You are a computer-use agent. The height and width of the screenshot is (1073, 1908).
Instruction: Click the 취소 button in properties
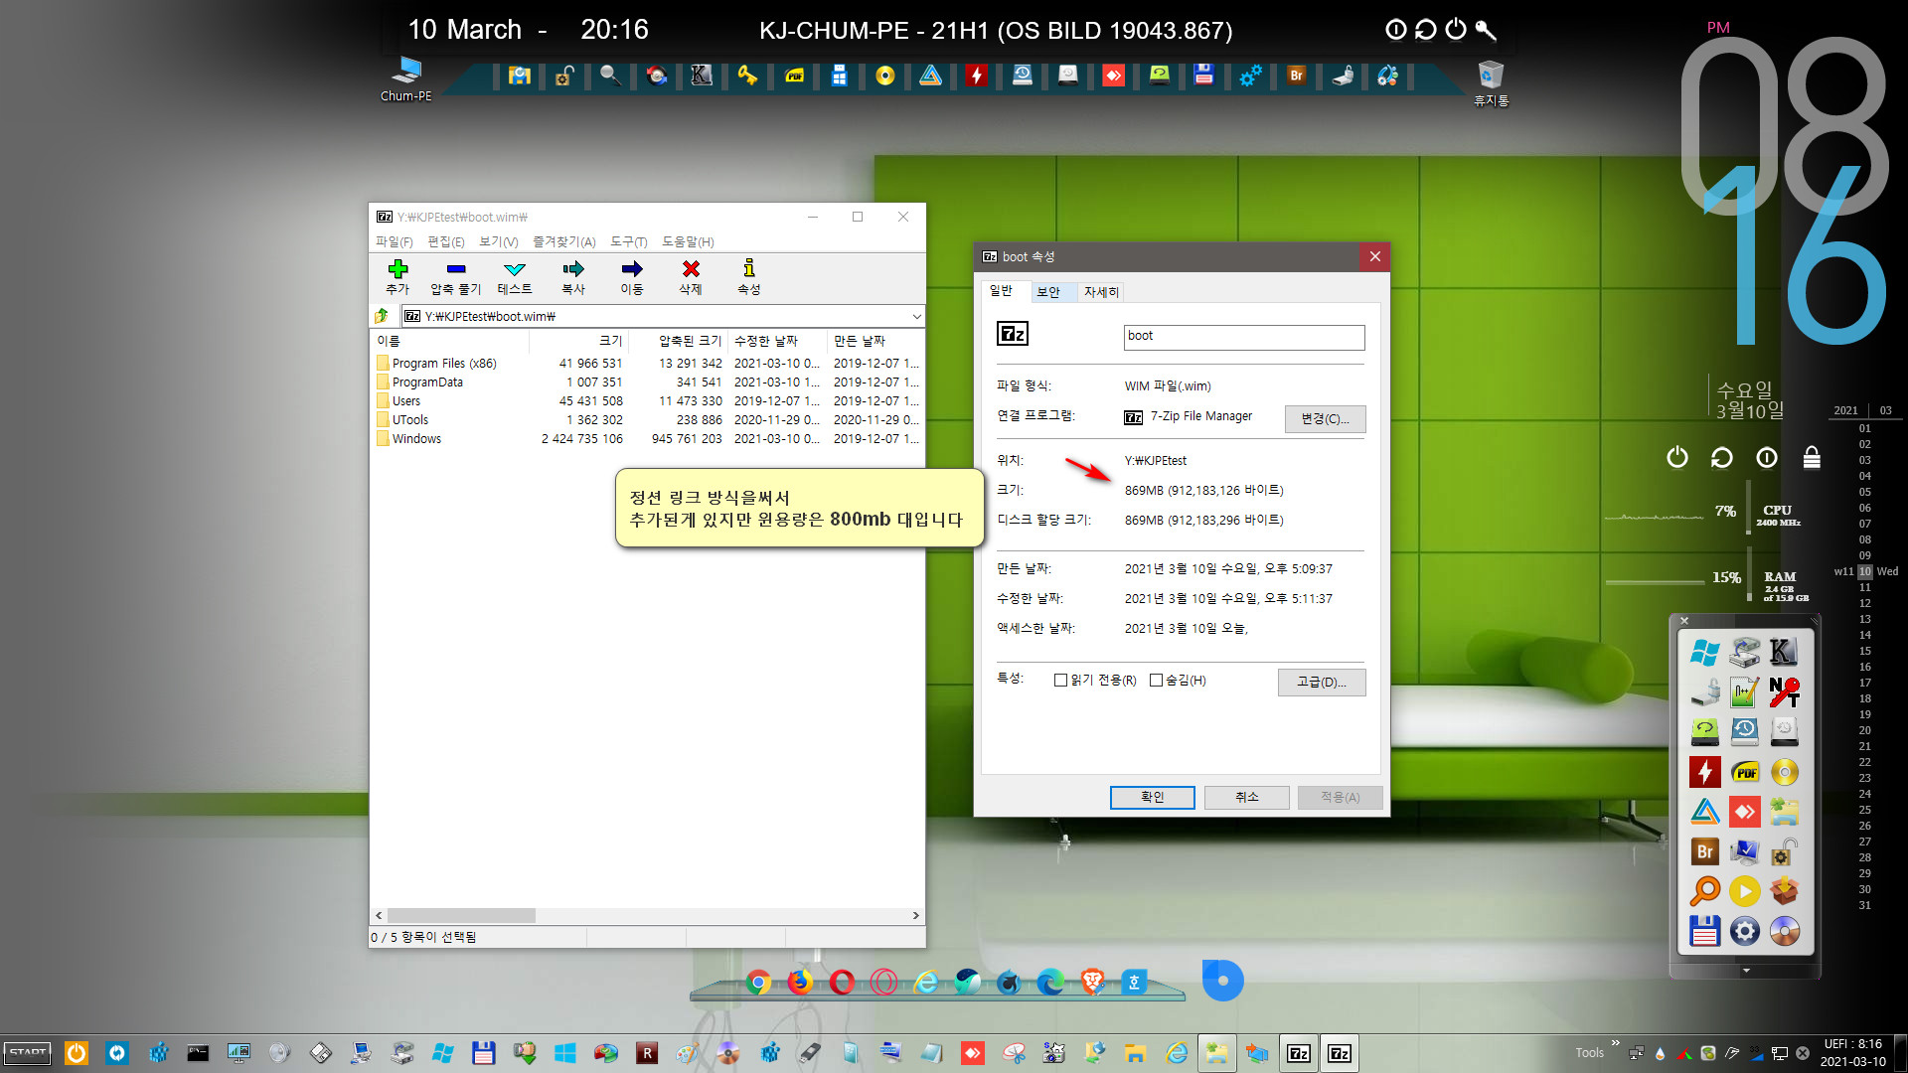tap(1246, 797)
